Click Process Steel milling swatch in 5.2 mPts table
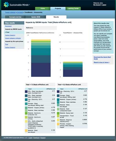Viewport: 116px width, 141px height. [58, 96]
